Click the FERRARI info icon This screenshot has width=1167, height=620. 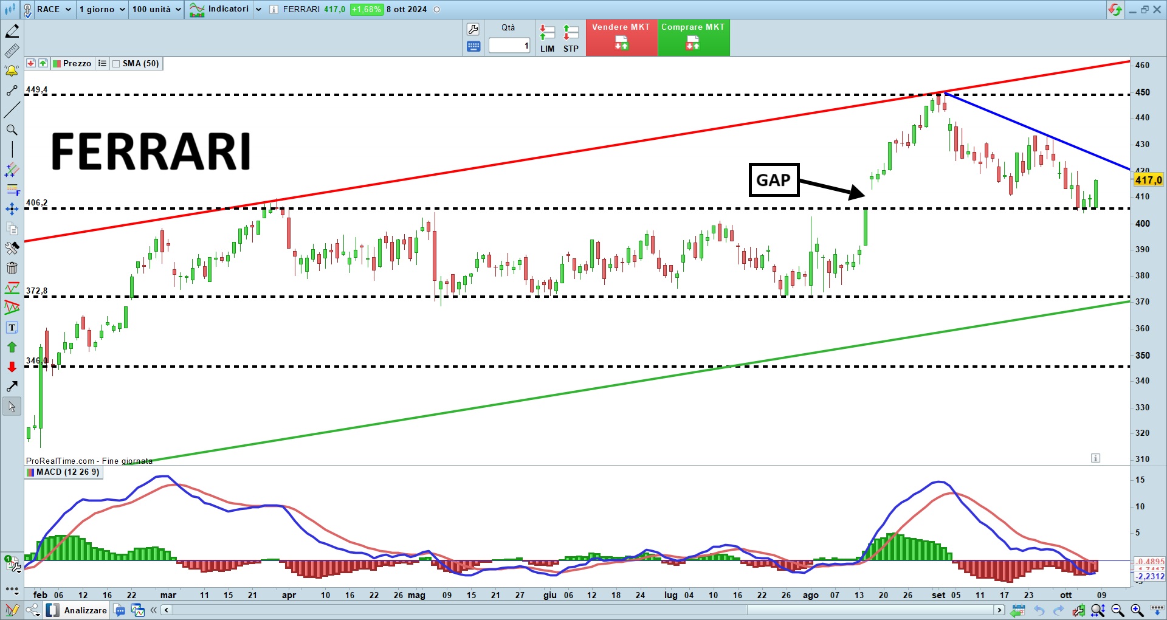pyautogui.click(x=274, y=9)
